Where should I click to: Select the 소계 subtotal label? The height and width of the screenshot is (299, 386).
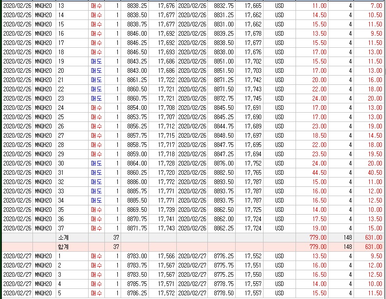tap(63, 237)
